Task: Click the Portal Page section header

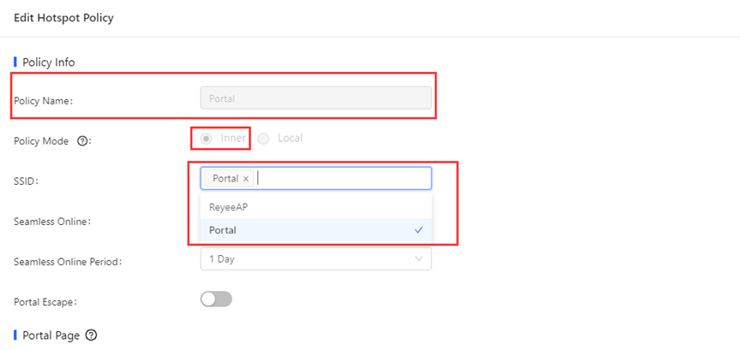Action: click(51, 335)
